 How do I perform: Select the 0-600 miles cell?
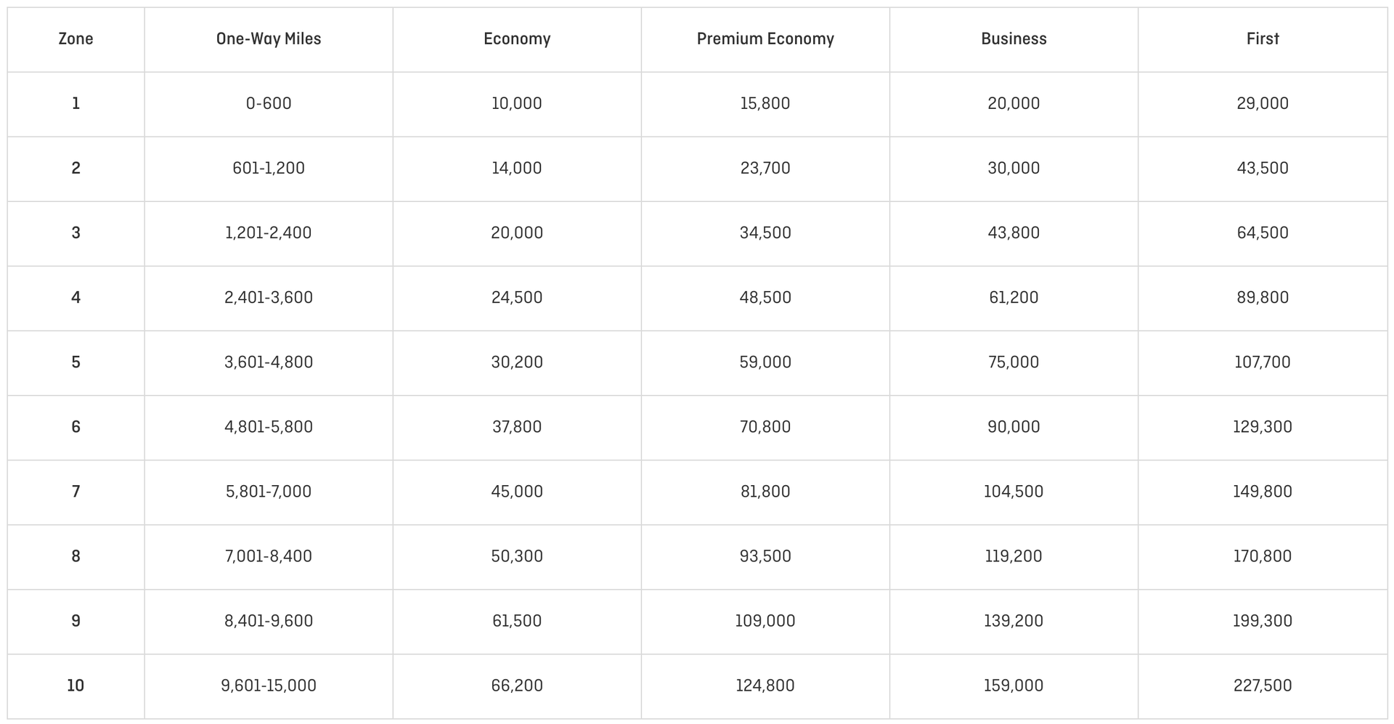tap(269, 104)
